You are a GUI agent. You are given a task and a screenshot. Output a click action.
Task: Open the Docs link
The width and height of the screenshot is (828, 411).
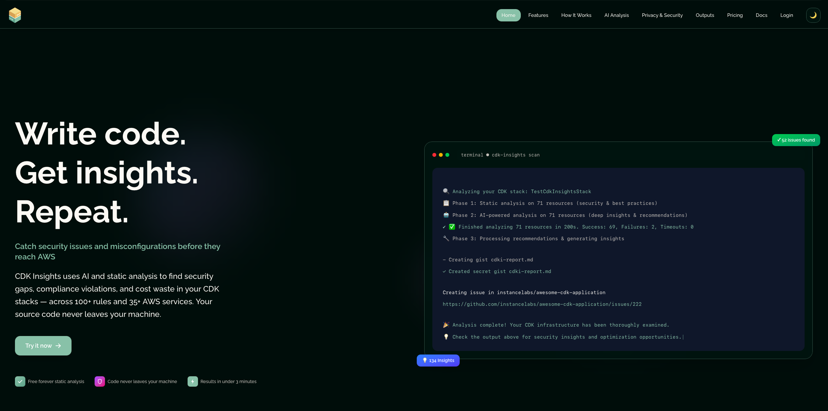pos(761,15)
